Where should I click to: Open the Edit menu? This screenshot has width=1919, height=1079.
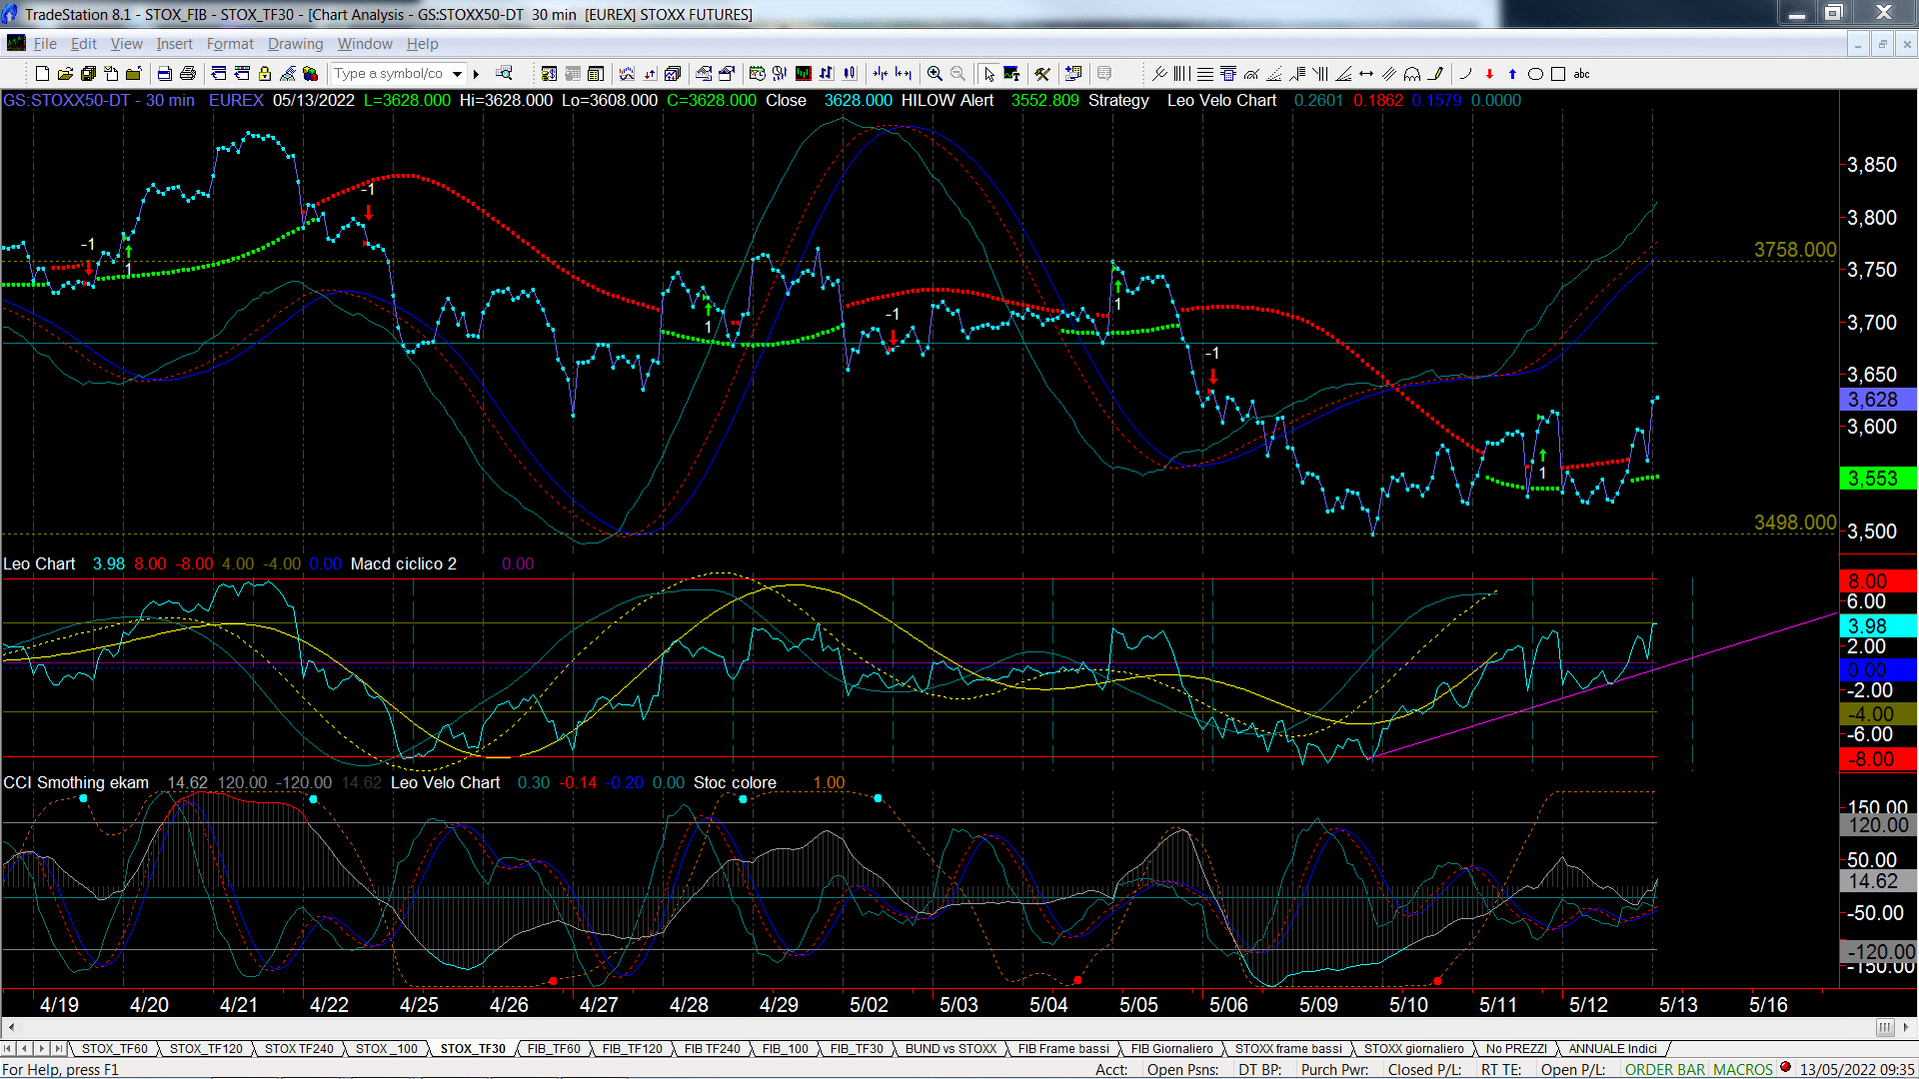[84, 44]
